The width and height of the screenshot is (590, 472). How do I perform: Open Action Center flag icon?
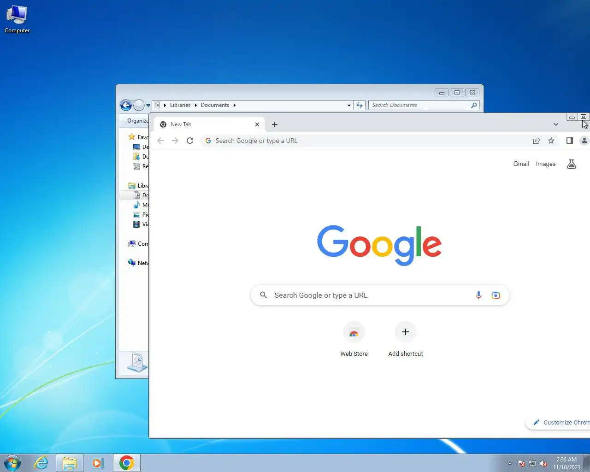(521, 463)
